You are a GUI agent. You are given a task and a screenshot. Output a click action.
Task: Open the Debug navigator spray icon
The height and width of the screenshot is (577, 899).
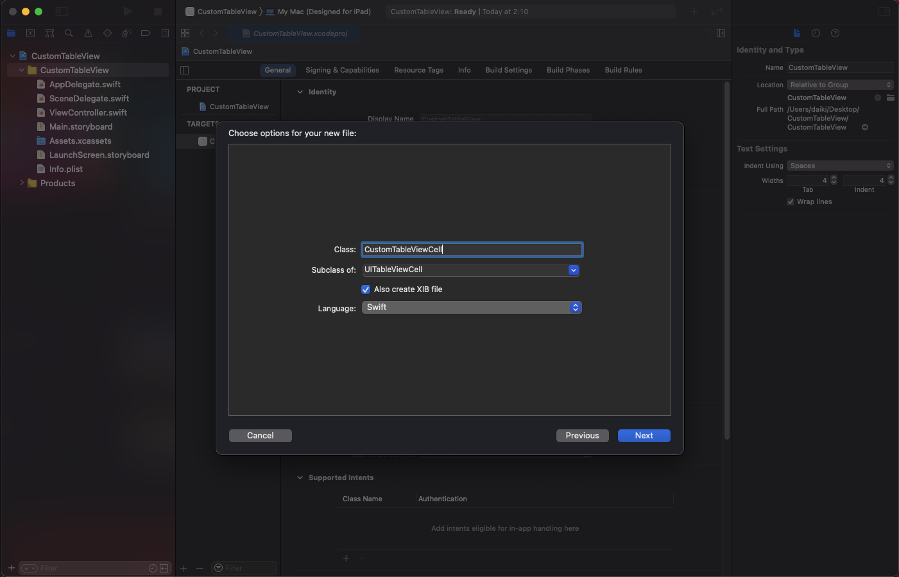pyautogui.click(x=126, y=33)
